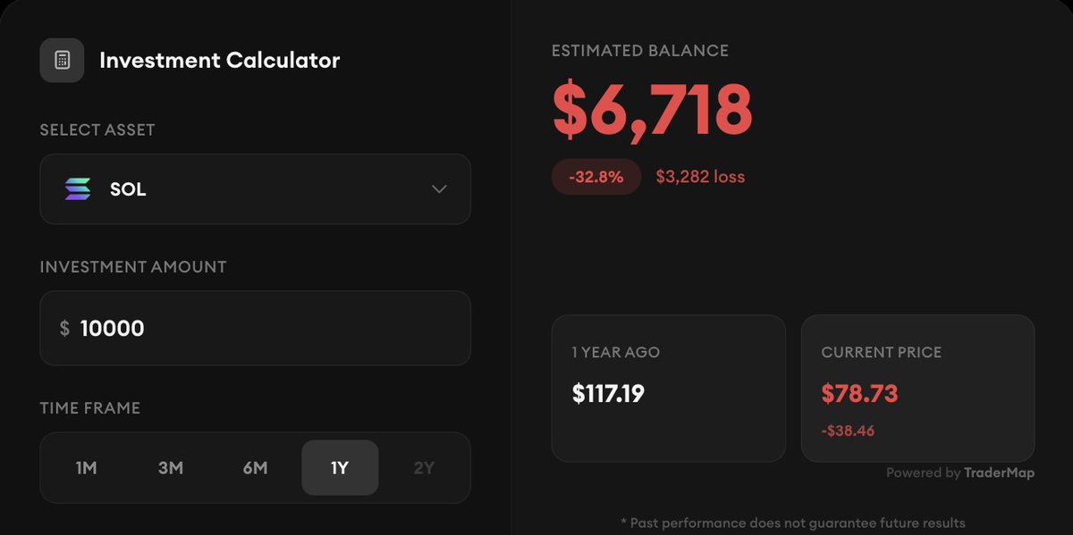Click the investment amount input field
This screenshot has height=535, width=1073.
268,328
